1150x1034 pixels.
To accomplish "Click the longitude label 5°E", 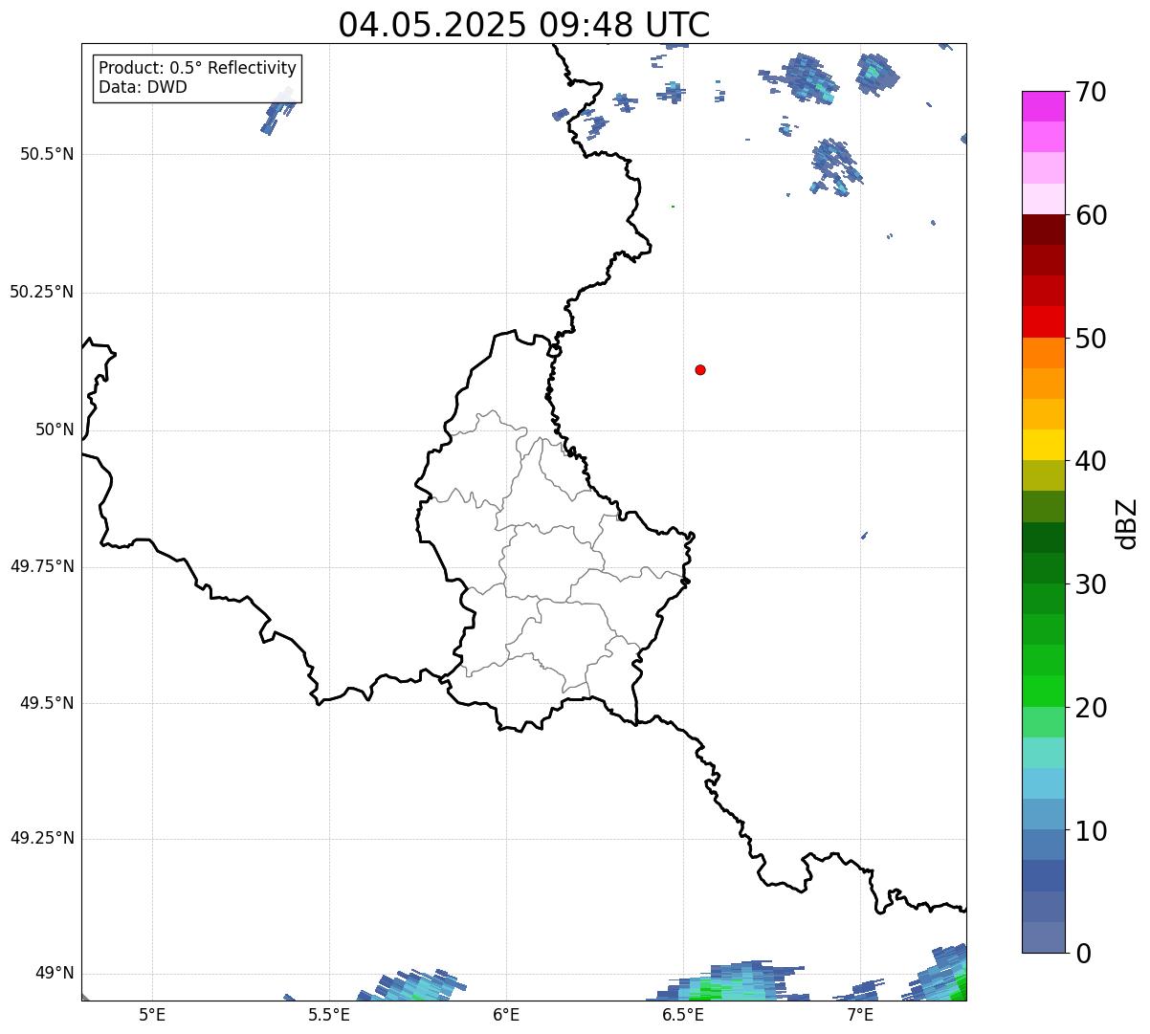I will click(x=152, y=1014).
